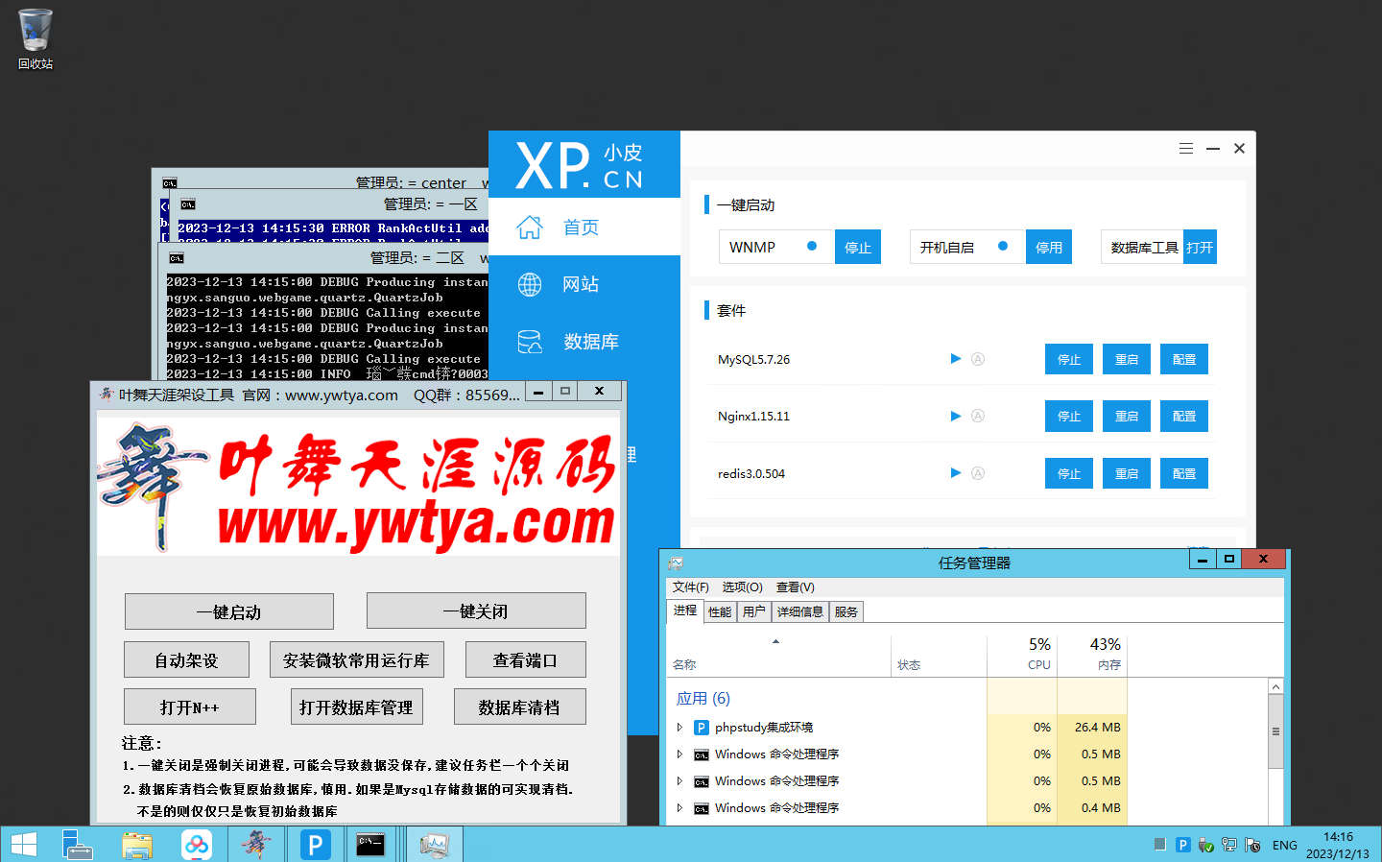The width and height of the screenshot is (1382, 862).
Task: Switch to the 叶舞天涯 tool taskbar icon
Action: (x=255, y=844)
